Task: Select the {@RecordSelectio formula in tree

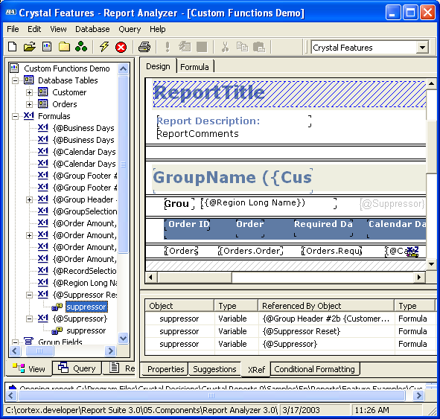Action: coord(84,271)
